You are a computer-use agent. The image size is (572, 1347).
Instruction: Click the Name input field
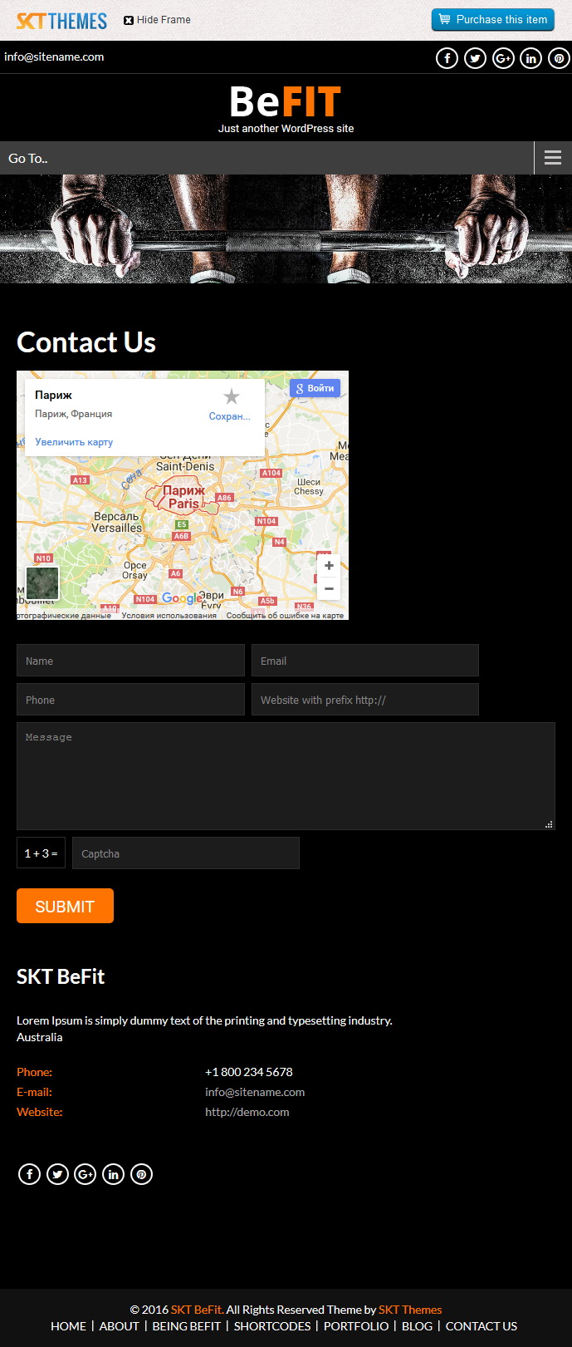click(130, 661)
